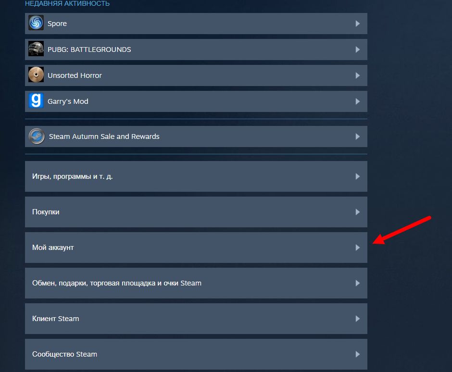
Task: Click the arrow beside Steam Autumn Sale
Action: (x=357, y=136)
